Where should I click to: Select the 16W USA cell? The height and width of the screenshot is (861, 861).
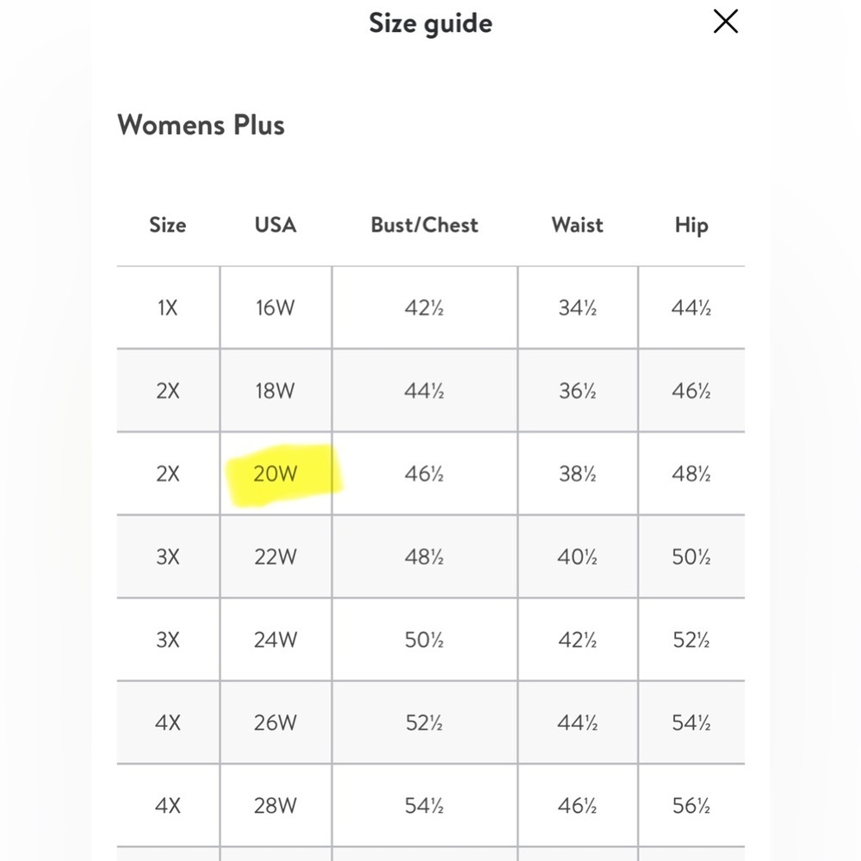tap(276, 307)
